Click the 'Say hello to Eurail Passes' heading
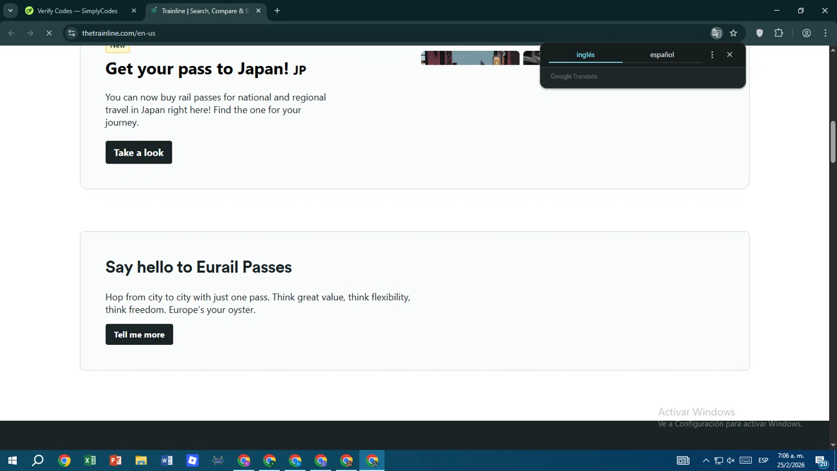The width and height of the screenshot is (837, 471). [199, 267]
